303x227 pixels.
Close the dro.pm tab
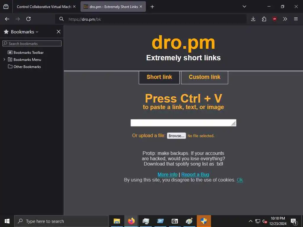pyautogui.click(x=141, y=7)
